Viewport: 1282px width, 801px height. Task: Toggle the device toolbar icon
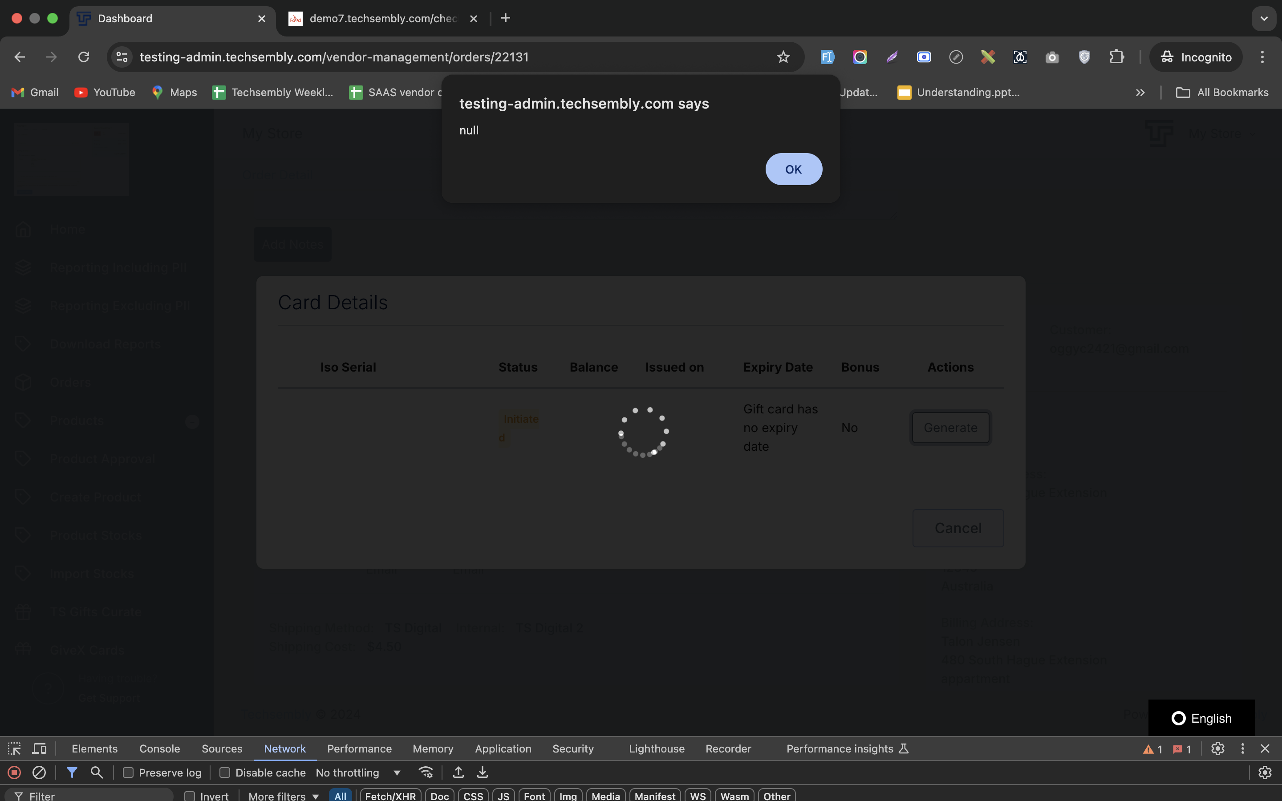[x=40, y=748]
